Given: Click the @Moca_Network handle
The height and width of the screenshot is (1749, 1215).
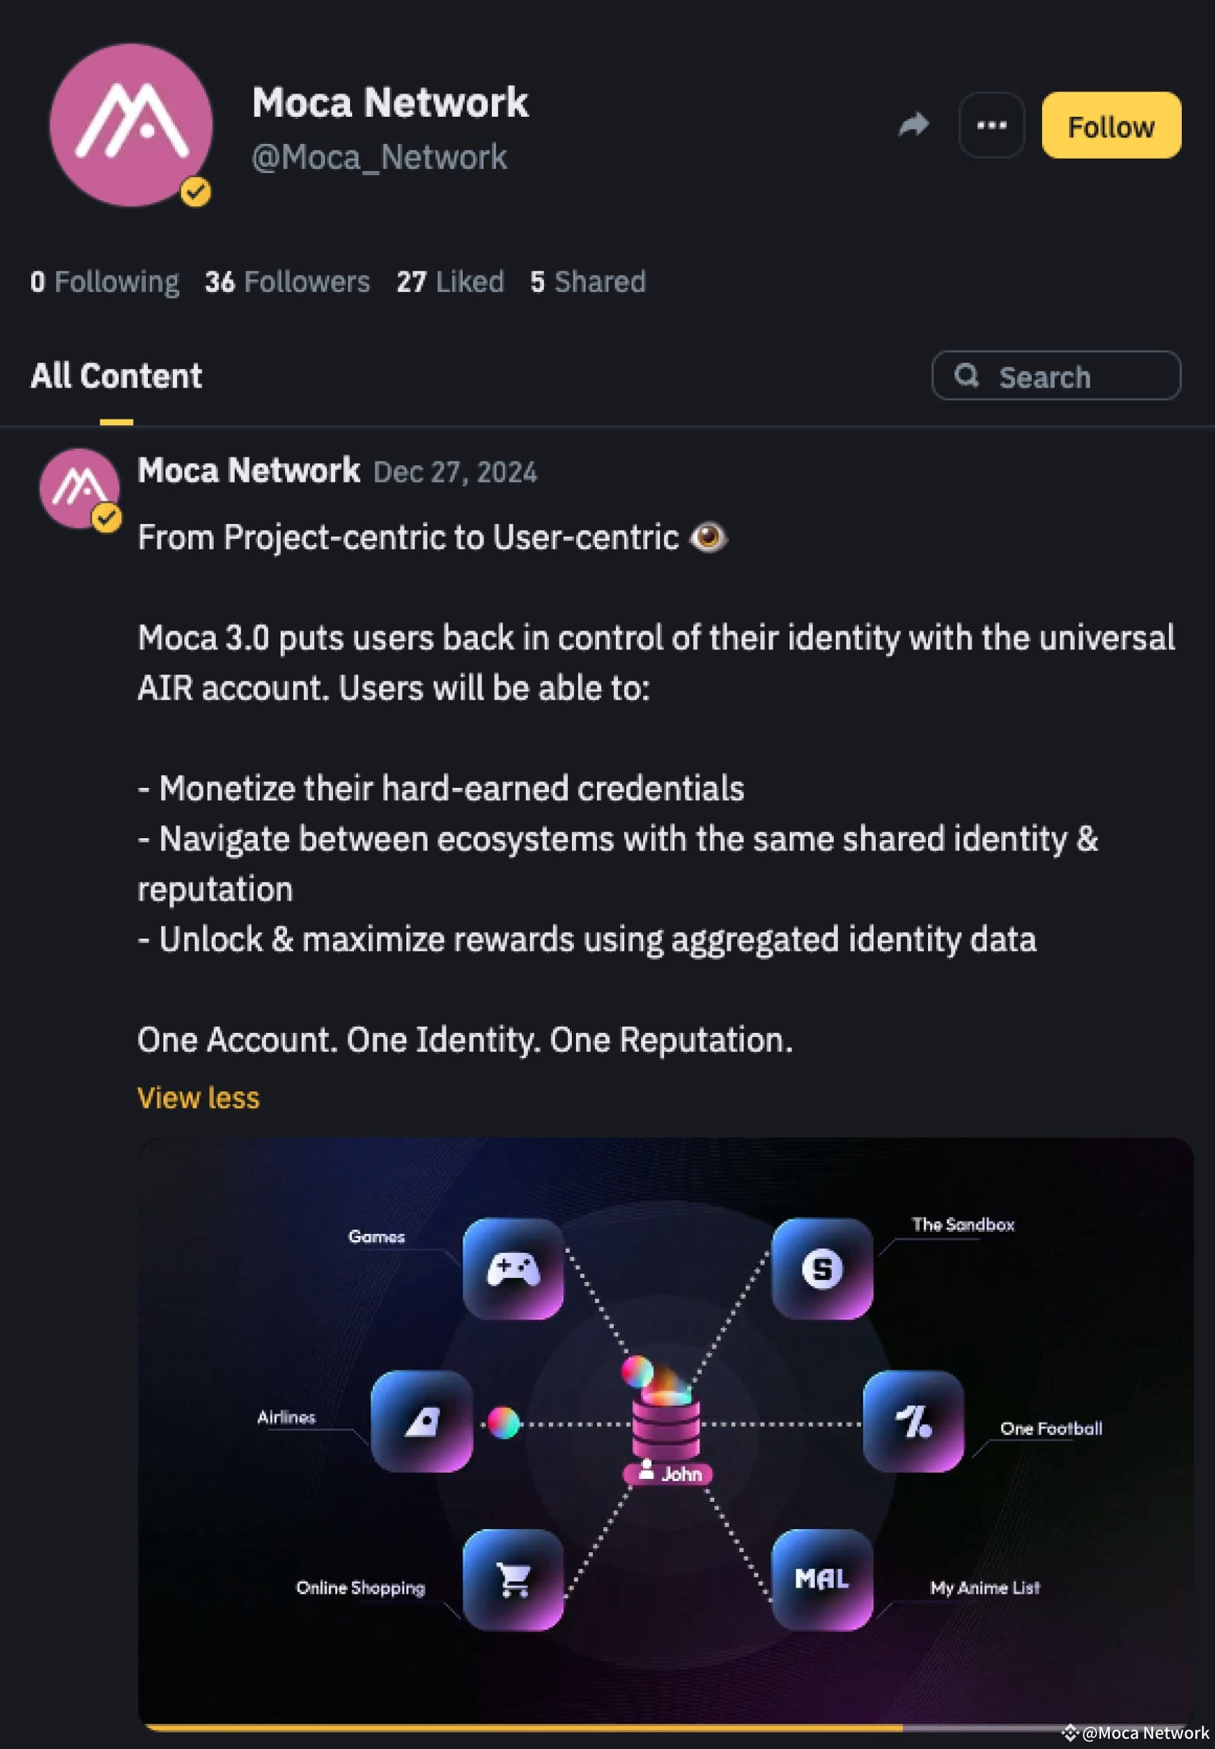Looking at the screenshot, I should point(379,156).
